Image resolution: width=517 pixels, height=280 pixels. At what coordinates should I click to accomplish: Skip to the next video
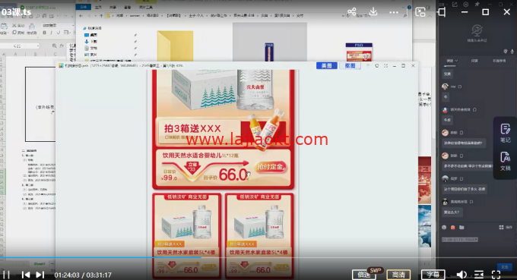coord(40,275)
